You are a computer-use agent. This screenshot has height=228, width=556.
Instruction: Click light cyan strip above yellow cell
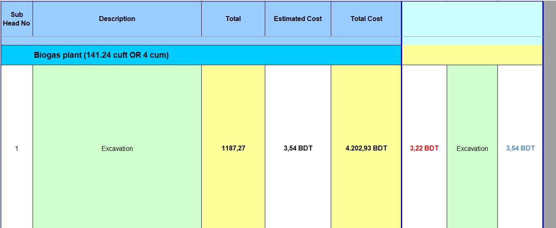[472, 41]
